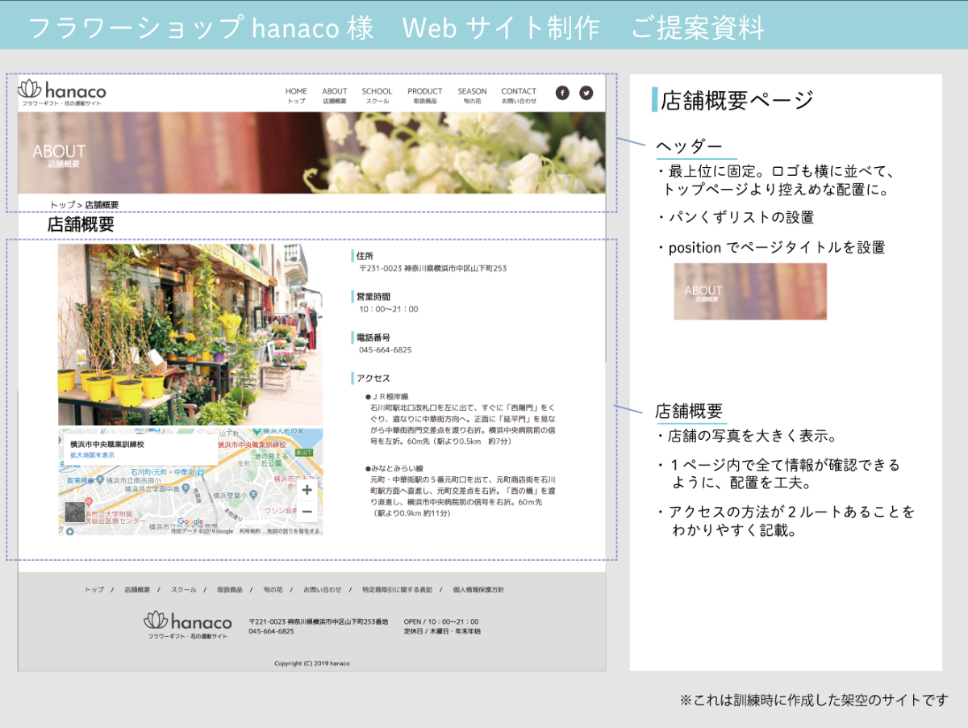
Task: Click the footer スクール link
Action: click(183, 590)
